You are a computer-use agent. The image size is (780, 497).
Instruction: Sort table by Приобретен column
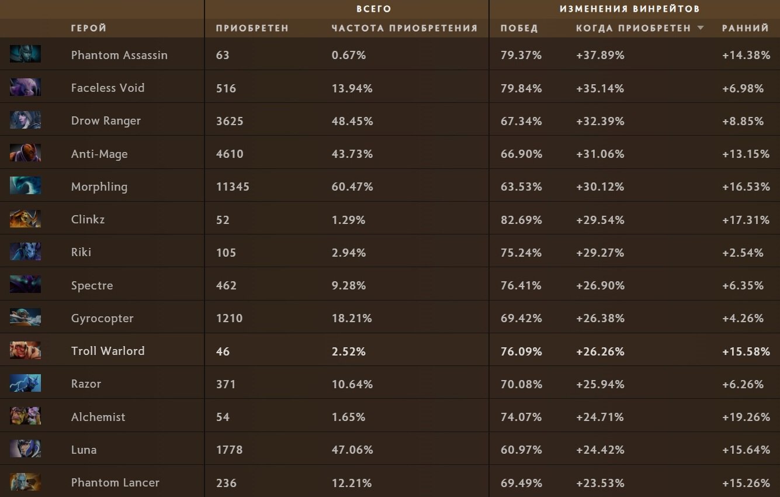pos(252,28)
